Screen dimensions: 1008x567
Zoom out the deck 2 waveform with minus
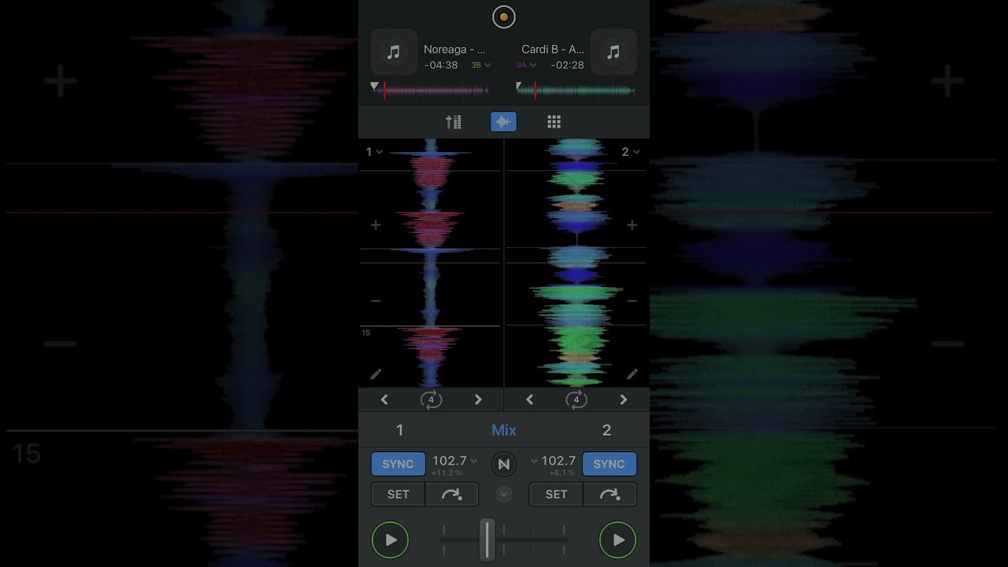tap(632, 300)
